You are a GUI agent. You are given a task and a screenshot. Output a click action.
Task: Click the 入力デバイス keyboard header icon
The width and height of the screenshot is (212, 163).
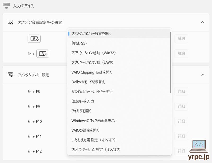[x=6, y=6]
